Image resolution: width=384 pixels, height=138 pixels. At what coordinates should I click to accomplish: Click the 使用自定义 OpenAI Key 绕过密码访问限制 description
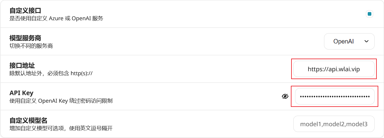[61, 101]
